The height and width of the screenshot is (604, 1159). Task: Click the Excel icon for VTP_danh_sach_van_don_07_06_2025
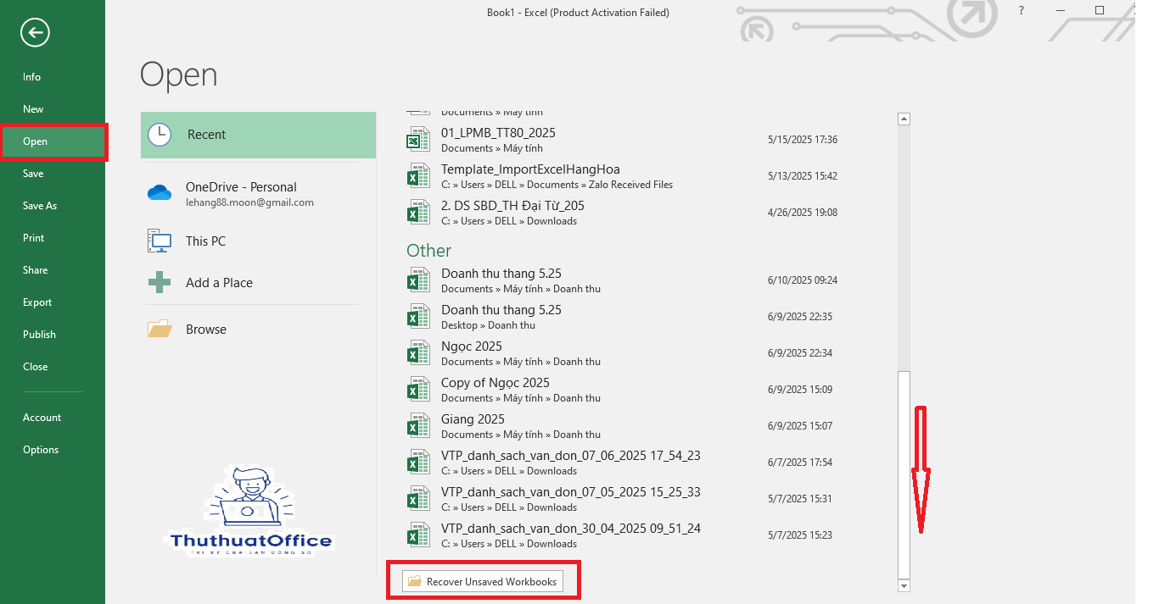coord(417,463)
